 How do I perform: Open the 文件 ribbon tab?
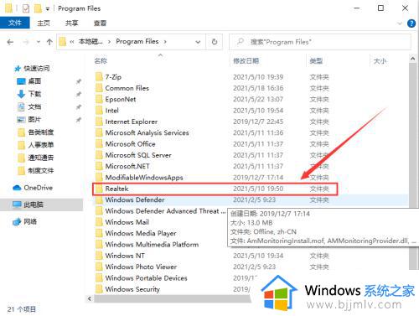pos(15,23)
